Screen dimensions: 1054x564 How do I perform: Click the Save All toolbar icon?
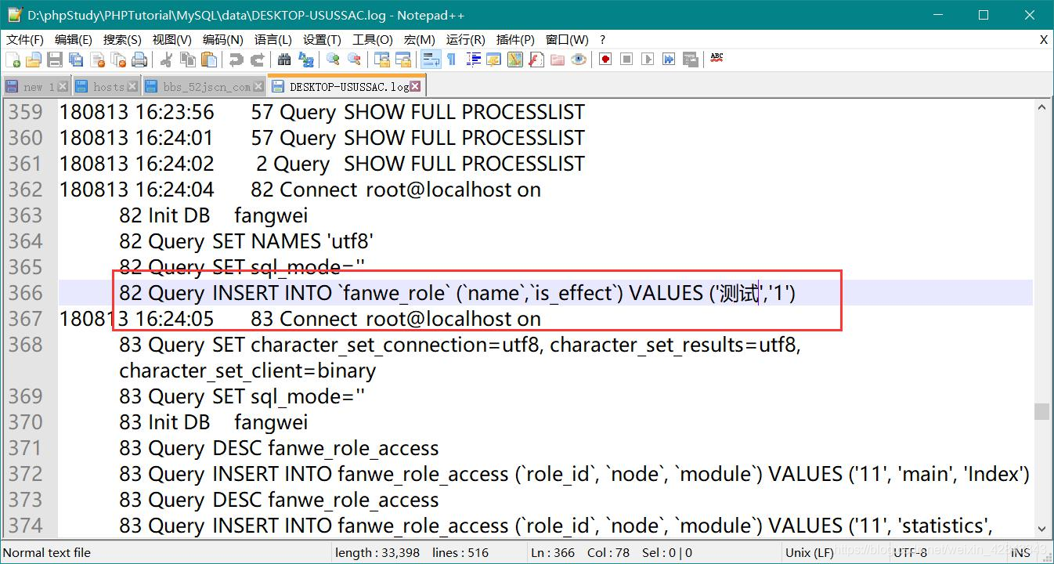(x=75, y=60)
